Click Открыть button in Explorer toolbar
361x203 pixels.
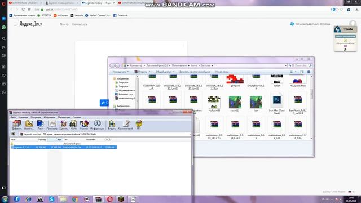point(142,72)
